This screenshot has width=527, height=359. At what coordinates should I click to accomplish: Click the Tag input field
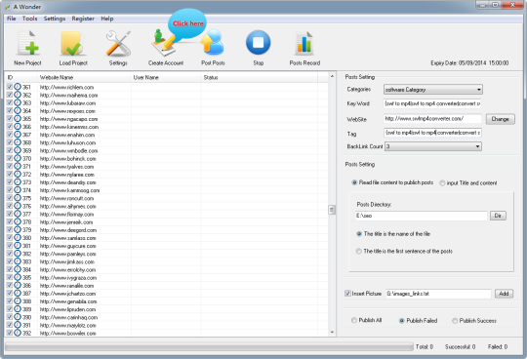[x=432, y=133]
